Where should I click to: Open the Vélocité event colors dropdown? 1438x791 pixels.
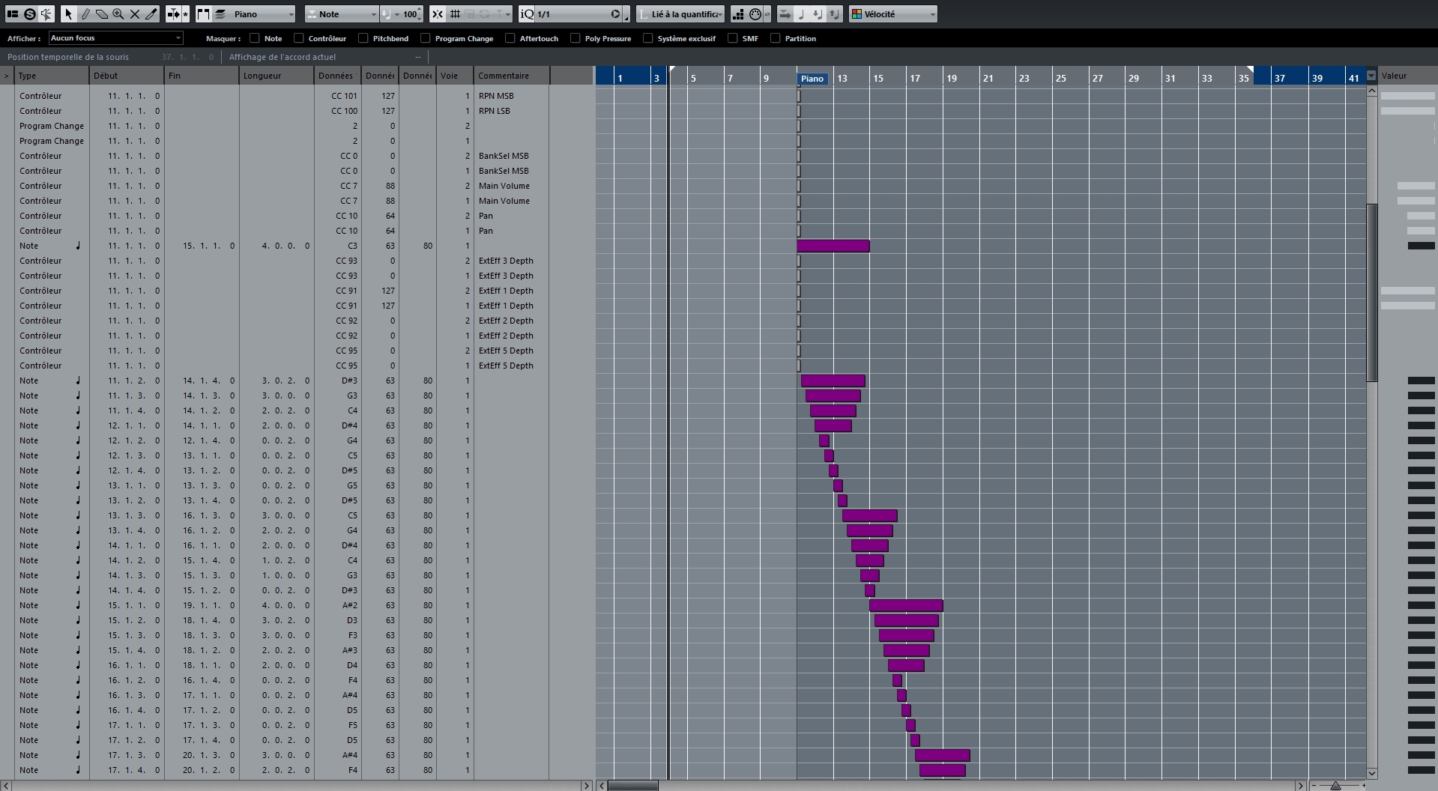point(893,13)
